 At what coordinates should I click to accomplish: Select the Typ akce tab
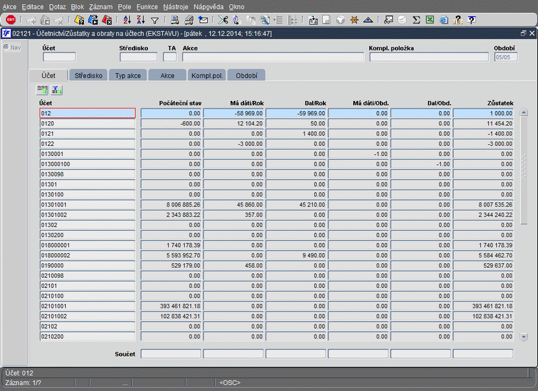point(128,75)
